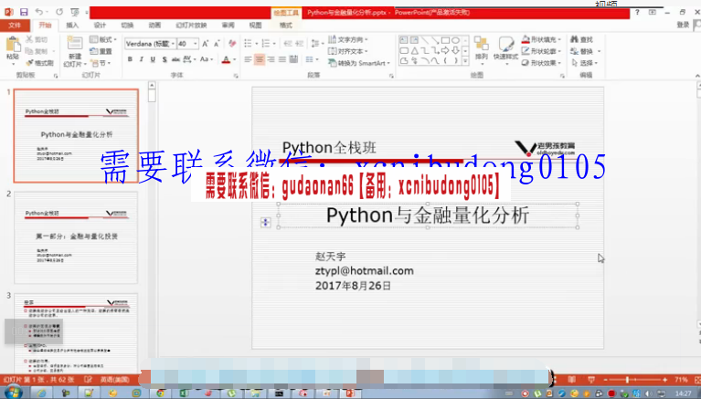The image size is (701, 399).
Task: Align text left in paragraph group
Action: point(248,59)
